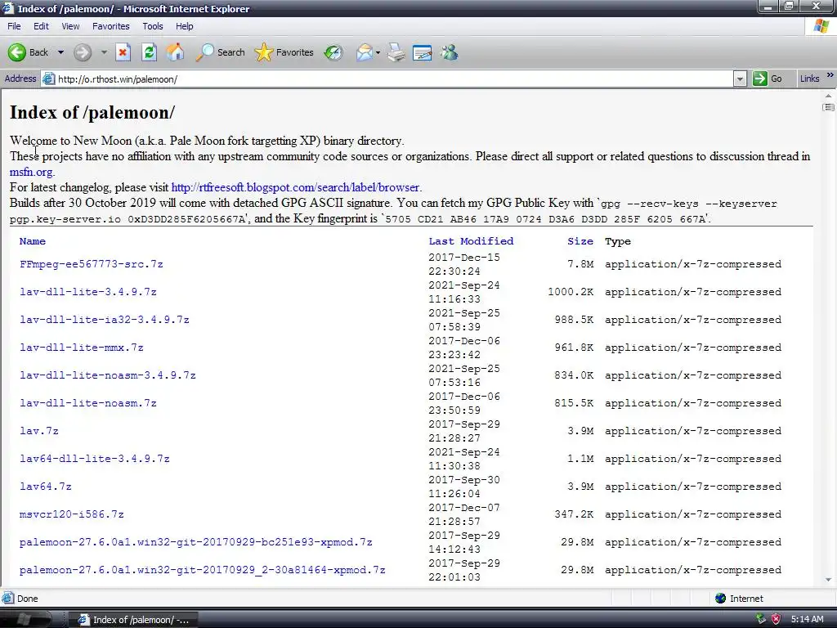Download msvcr120-i586.7z
The height and width of the screenshot is (628, 837).
click(x=72, y=514)
